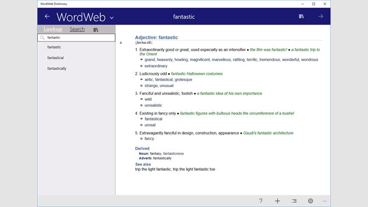Click derived noun 'fantasticness'

click(174, 153)
